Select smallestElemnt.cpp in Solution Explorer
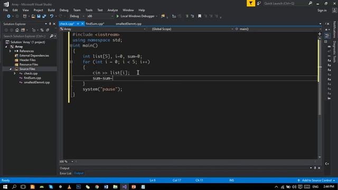The width and height of the screenshot is (338, 190). [x=36, y=82]
